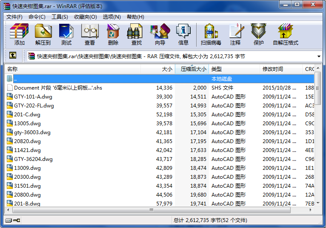Click the vertical scrollbar thumb
Viewport: 326px width, 228px height.
pos(317,88)
